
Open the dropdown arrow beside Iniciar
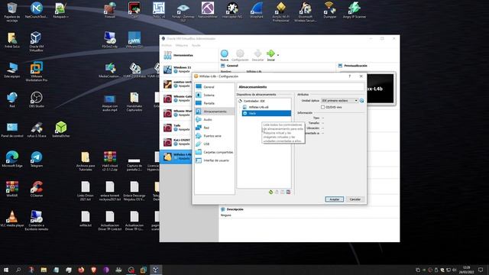pos(278,55)
